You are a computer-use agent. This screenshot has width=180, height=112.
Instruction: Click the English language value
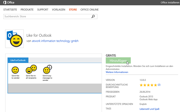pyautogui.click(x=143, y=104)
